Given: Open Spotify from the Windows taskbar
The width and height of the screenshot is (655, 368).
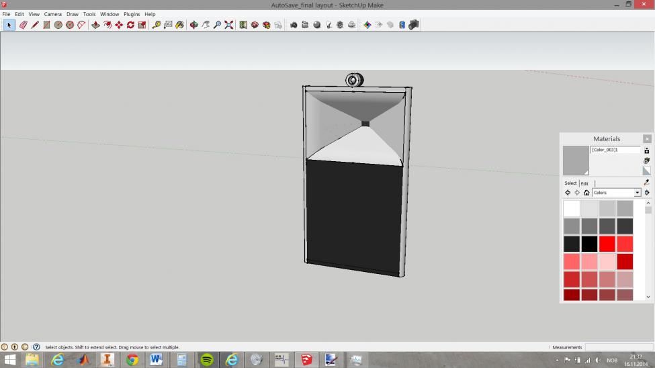Looking at the screenshot, I should pyautogui.click(x=207, y=360).
